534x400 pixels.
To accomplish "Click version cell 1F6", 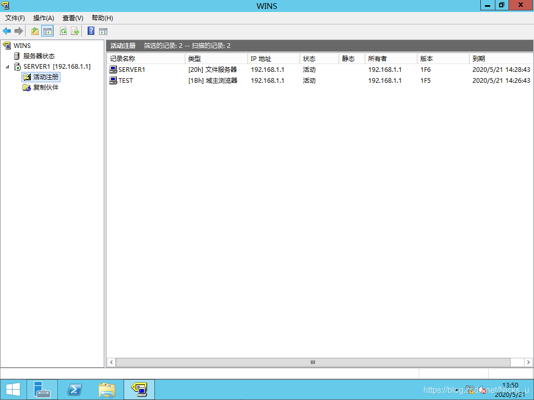I will click(426, 70).
